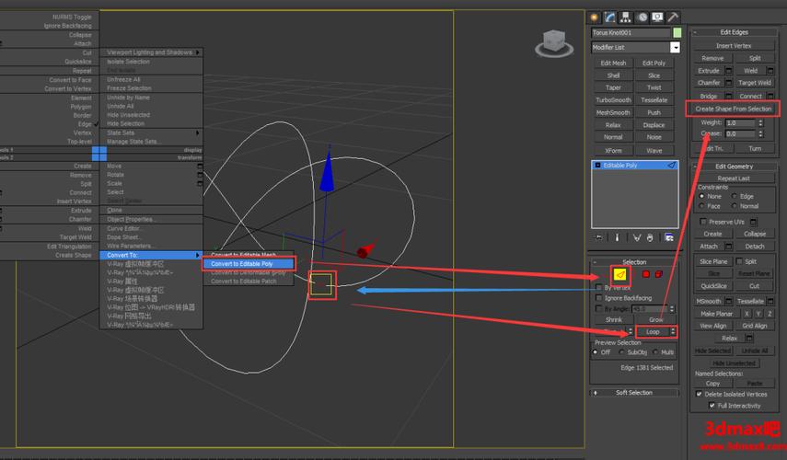The width and height of the screenshot is (787, 460).
Task: Collapse the Edit Edges rollout
Action: click(734, 32)
